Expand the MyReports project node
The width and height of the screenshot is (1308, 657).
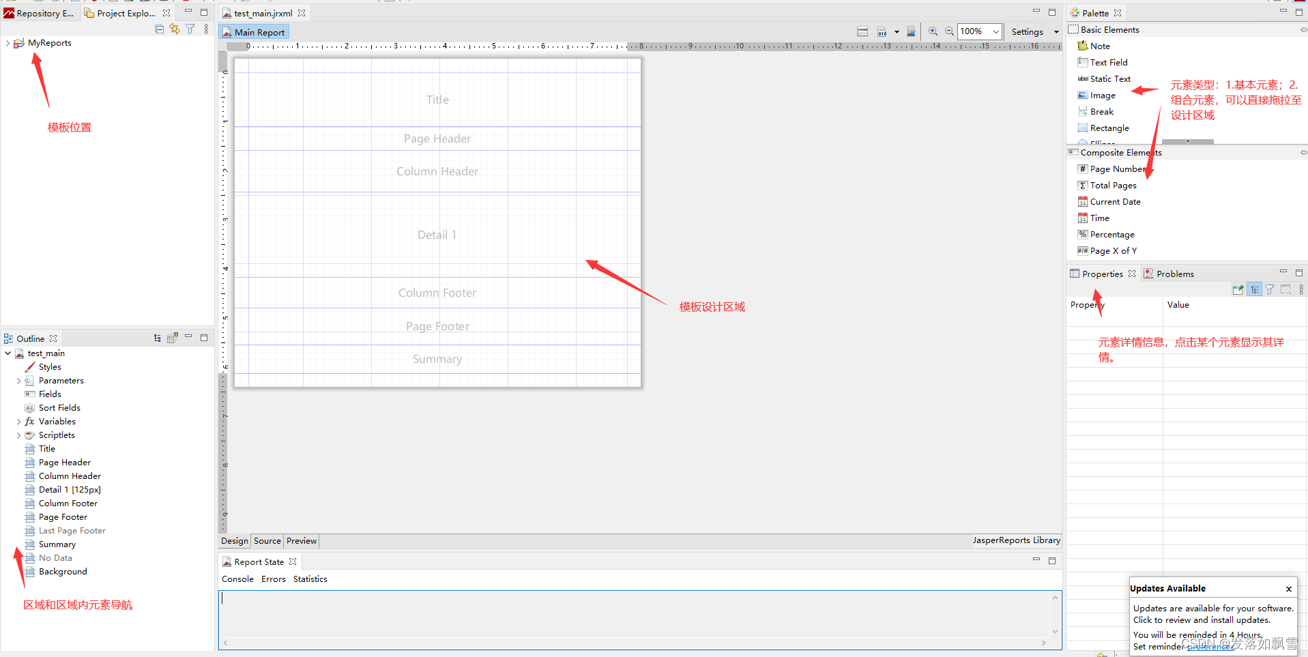[8, 43]
